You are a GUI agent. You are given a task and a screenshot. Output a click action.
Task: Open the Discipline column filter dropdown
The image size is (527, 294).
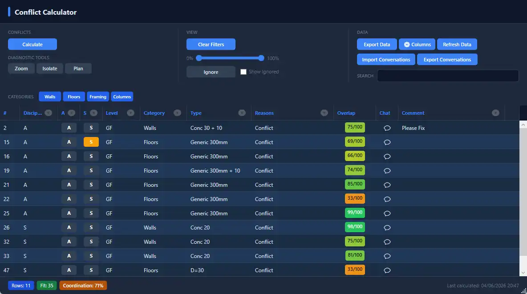coord(49,113)
